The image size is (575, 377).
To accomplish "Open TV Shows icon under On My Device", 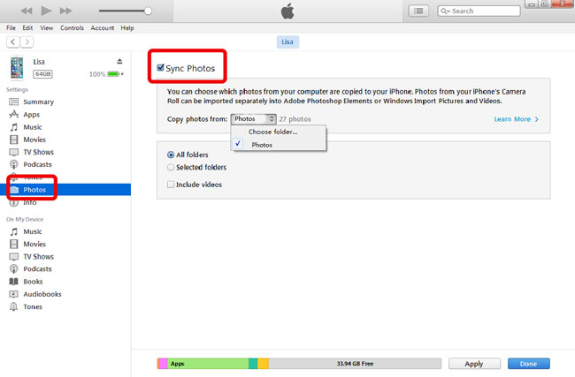I will pyautogui.click(x=14, y=257).
